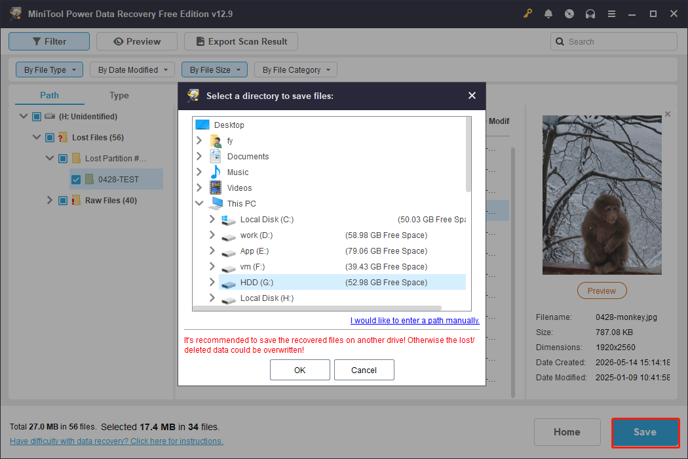Collapse the Lost Files (56) node
The width and height of the screenshot is (688, 459).
coord(37,138)
